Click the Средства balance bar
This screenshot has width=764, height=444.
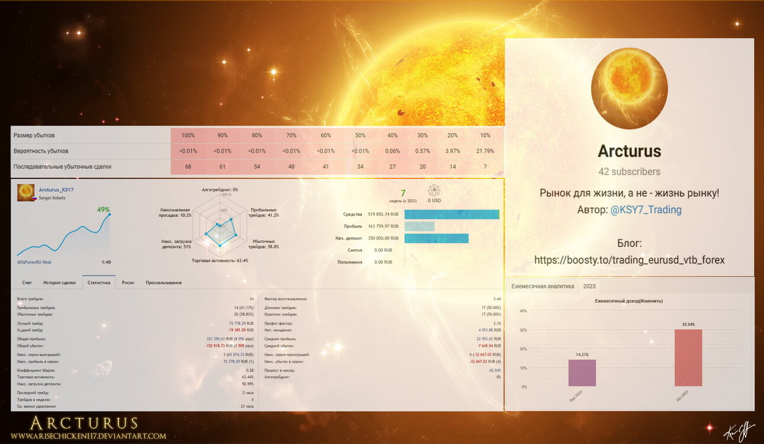point(452,215)
